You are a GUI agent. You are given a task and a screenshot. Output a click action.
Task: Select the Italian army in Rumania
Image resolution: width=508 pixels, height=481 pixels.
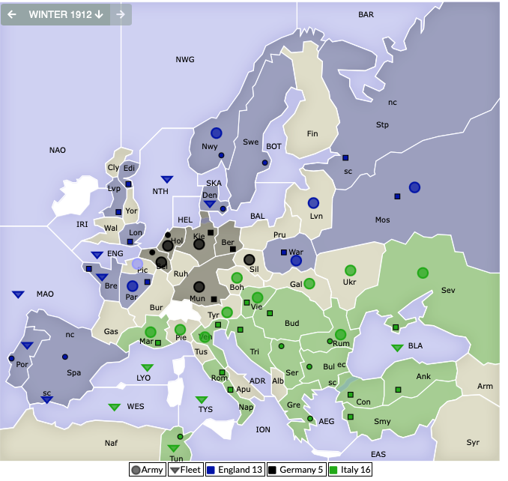(x=340, y=334)
